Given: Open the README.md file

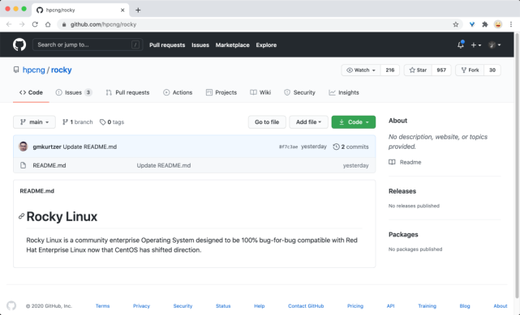Looking at the screenshot, I should tap(49, 165).
